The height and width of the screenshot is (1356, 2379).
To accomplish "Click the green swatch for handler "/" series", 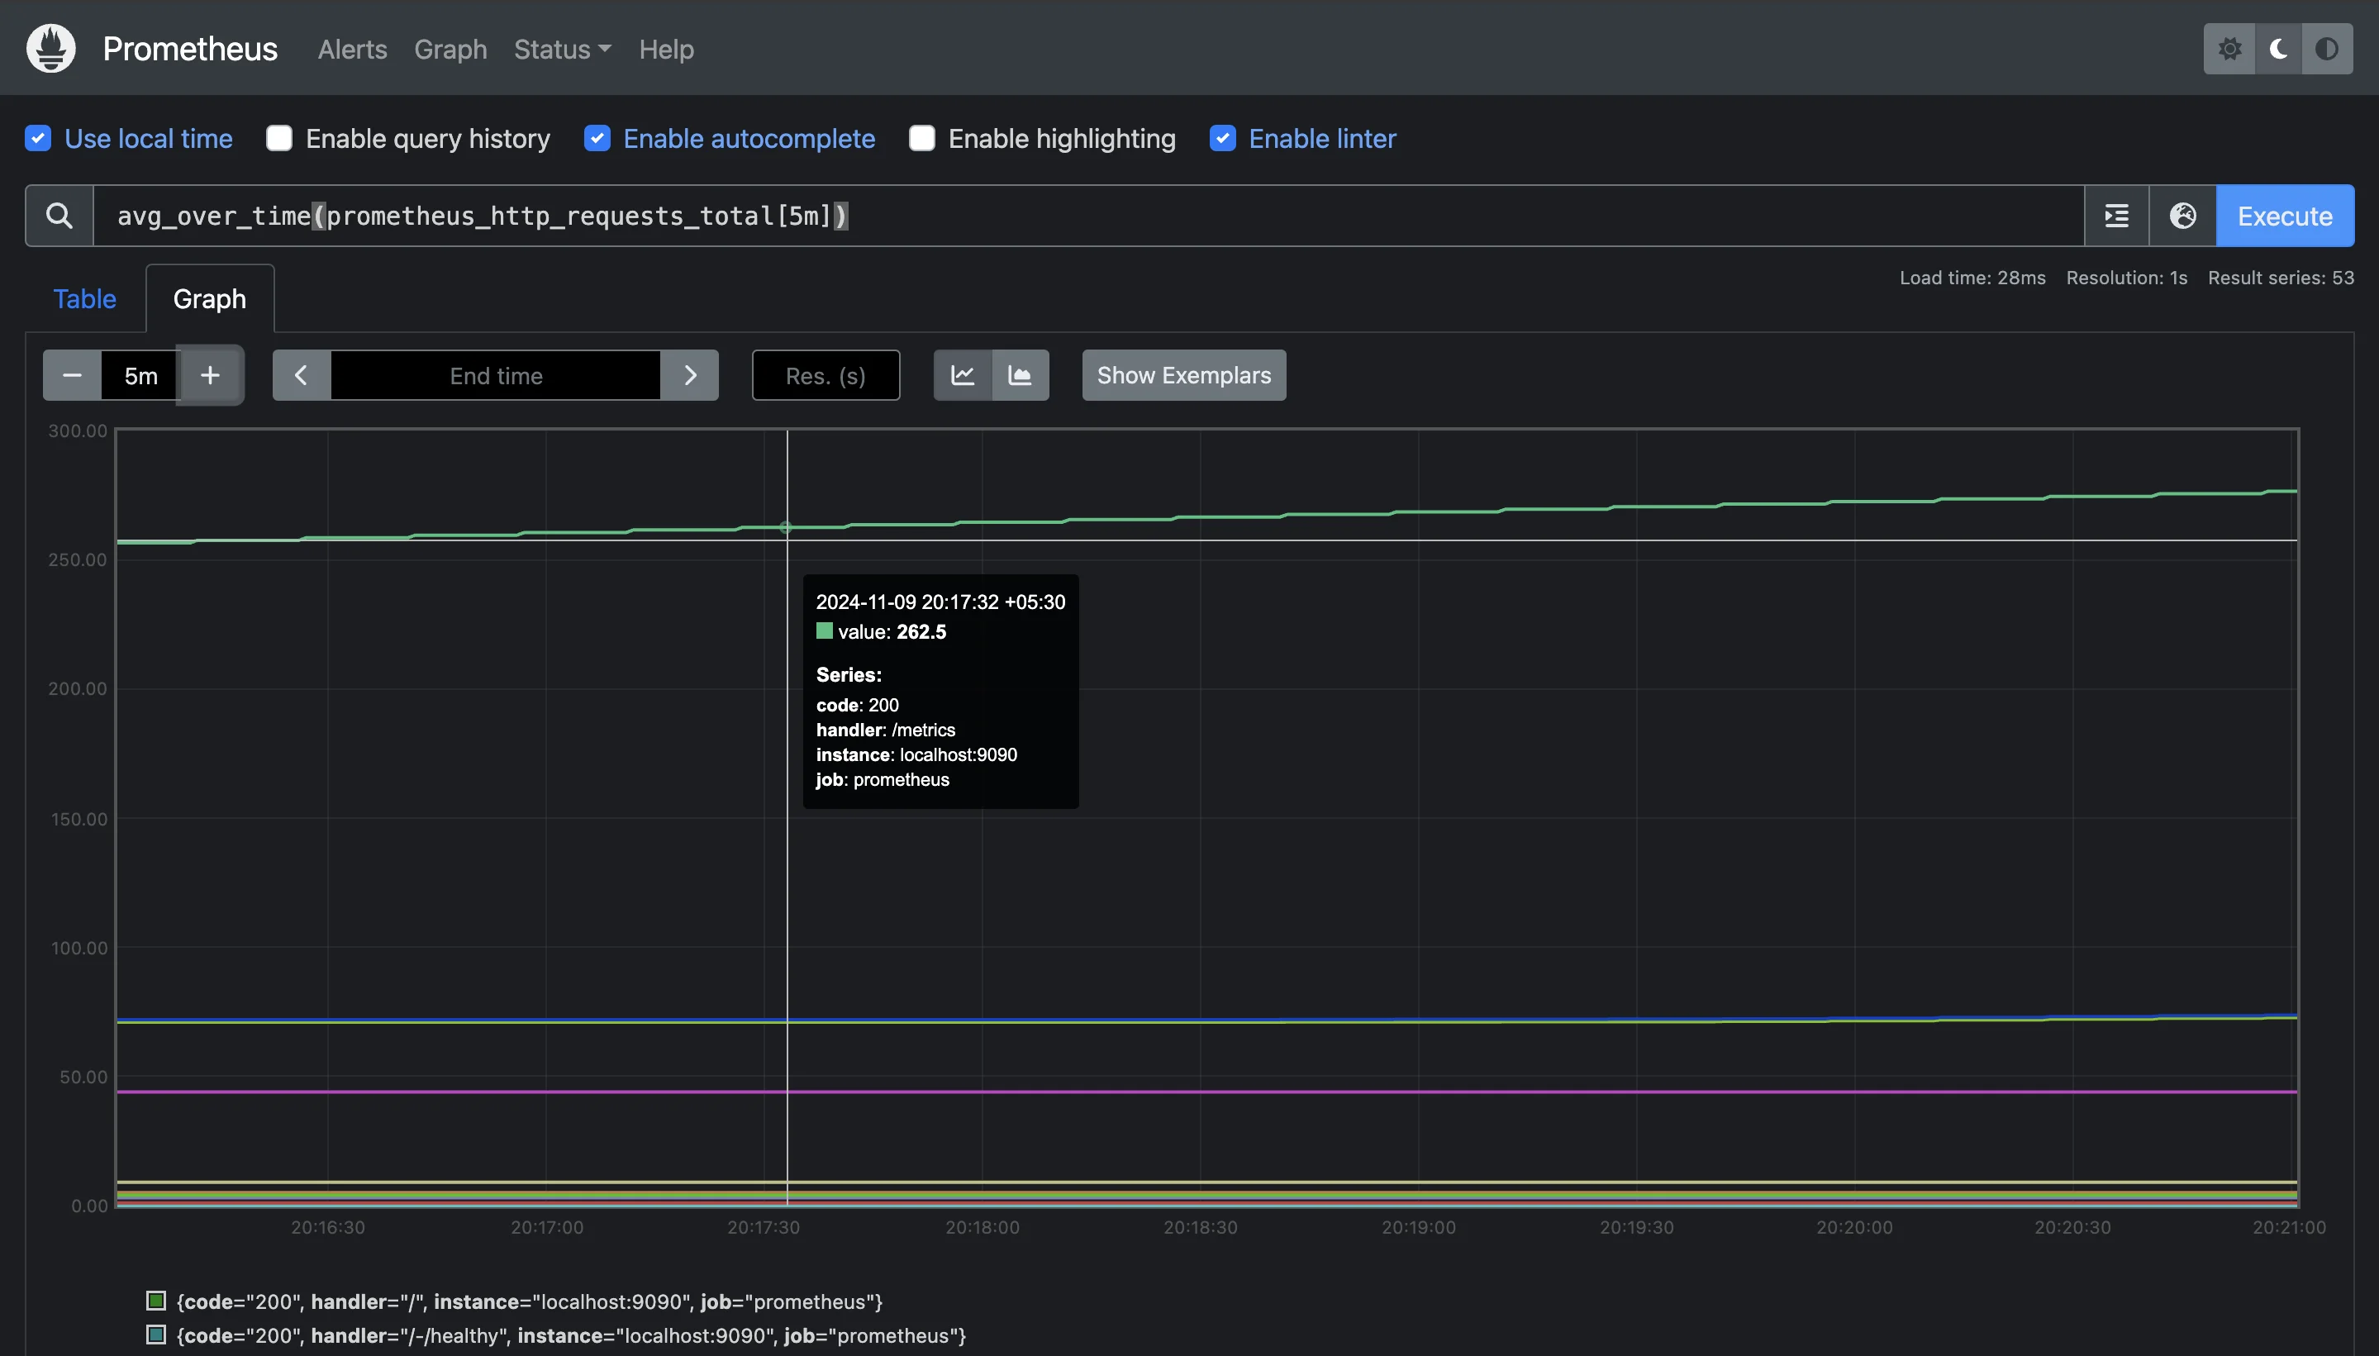I will [156, 1300].
